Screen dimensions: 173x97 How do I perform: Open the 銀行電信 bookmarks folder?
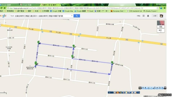click(20, 11)
